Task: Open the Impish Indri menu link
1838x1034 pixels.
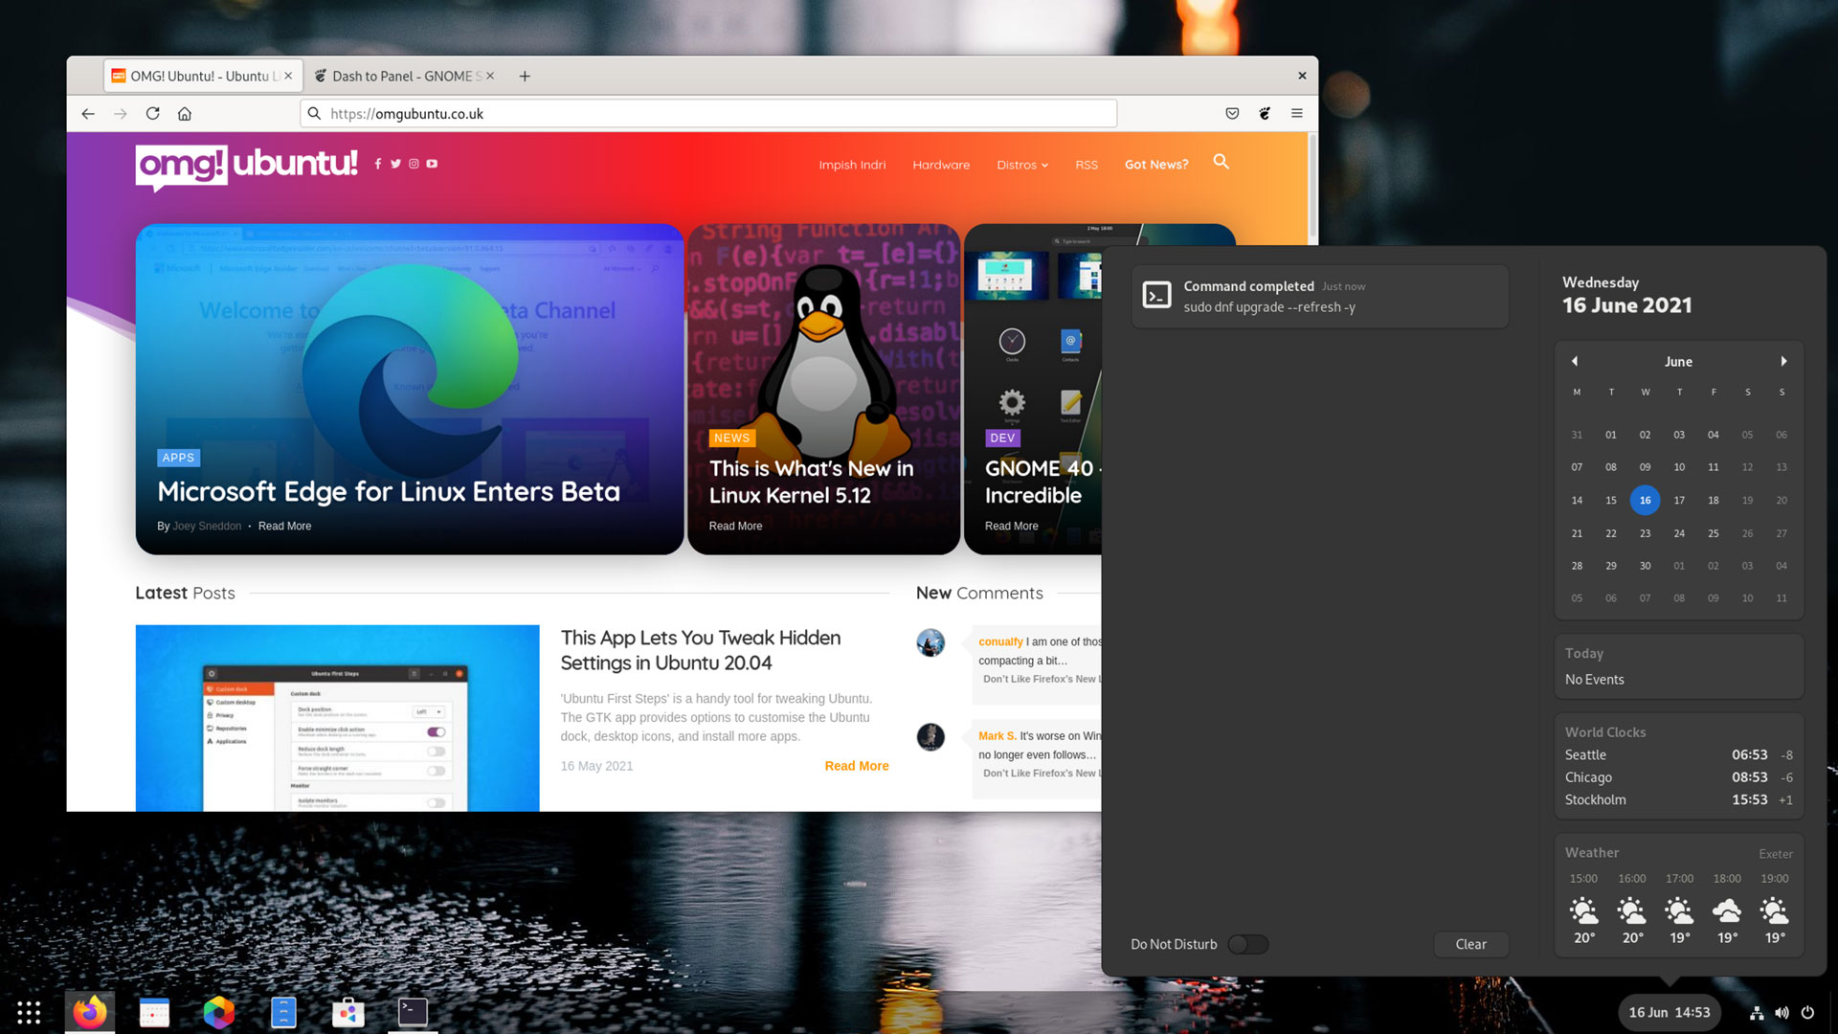Action: coord(852,165)
